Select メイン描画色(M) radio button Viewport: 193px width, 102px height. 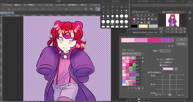[x=161, y=59]
